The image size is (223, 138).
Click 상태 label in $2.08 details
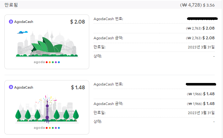pyautogui.click(x=98, y=56)
